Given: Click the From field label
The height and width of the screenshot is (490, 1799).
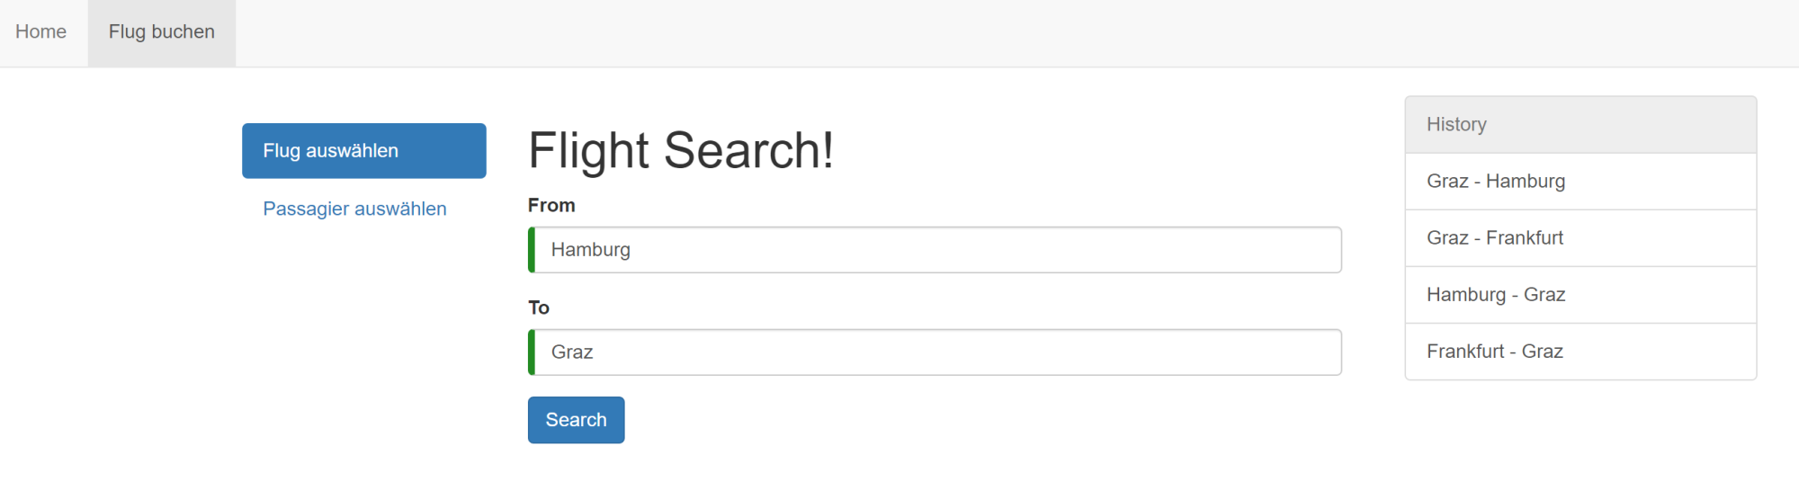Looking at the screenshot, I should (x=551, y=205).
